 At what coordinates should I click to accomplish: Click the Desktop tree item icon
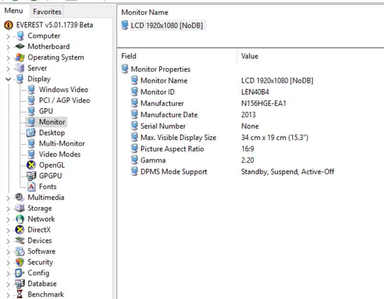click(x=31, y=133)
